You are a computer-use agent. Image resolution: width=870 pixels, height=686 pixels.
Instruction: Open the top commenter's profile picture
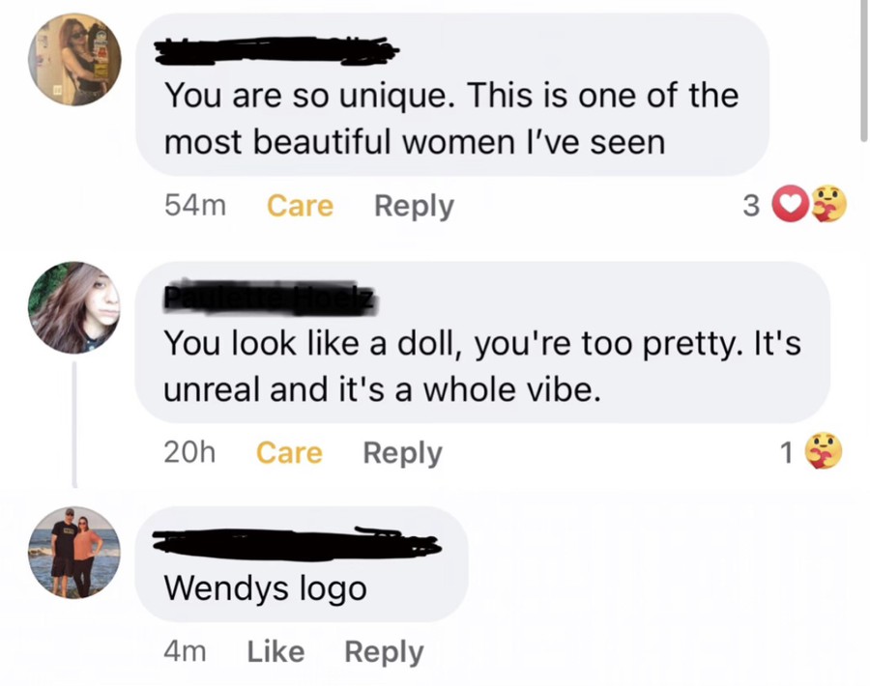tap(73, 59)
